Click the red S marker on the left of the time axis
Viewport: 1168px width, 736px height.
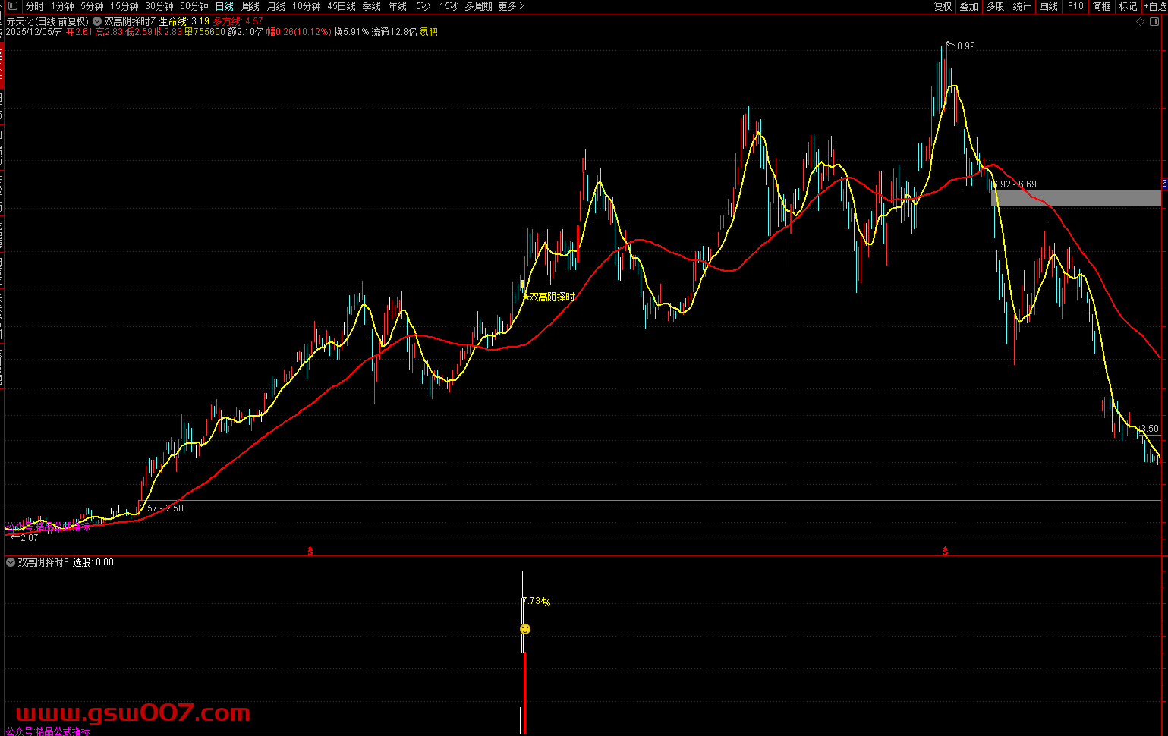click(x=310, y=552)
